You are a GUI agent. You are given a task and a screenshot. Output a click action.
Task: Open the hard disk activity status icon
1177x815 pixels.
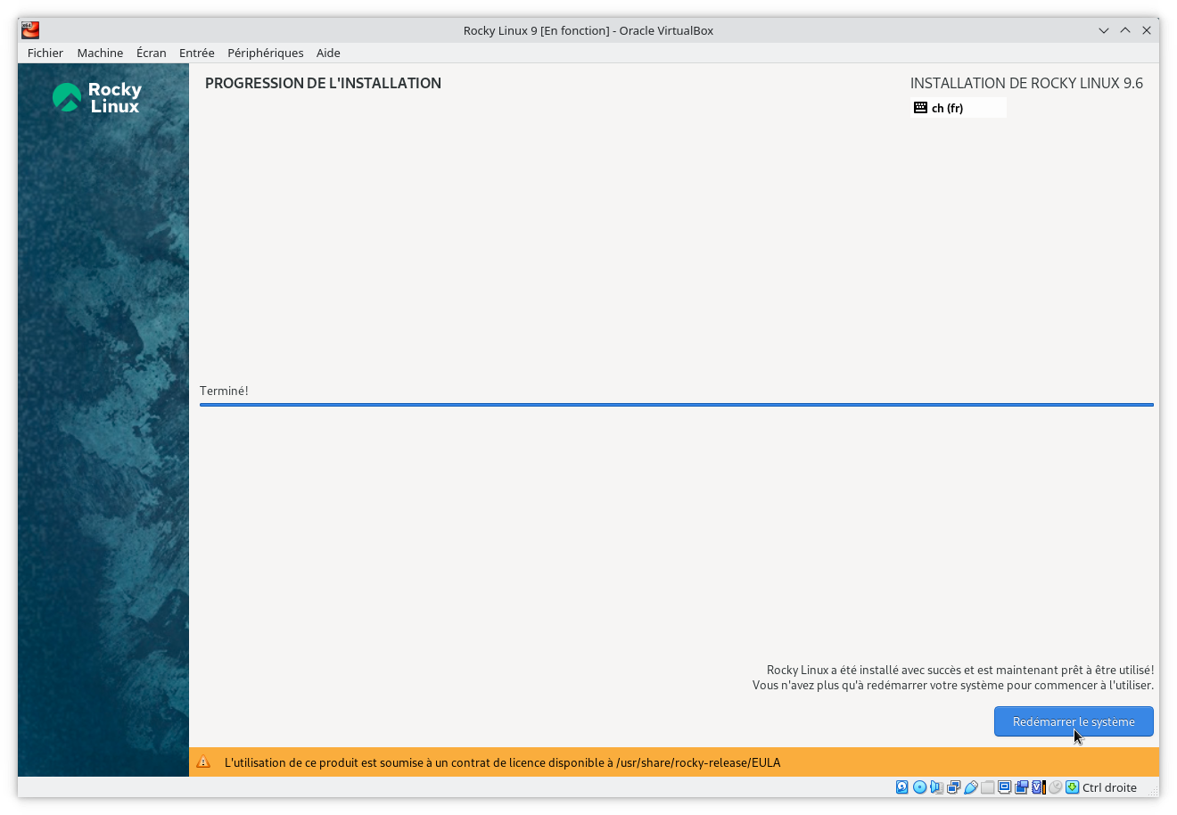[x=901, y=787]
